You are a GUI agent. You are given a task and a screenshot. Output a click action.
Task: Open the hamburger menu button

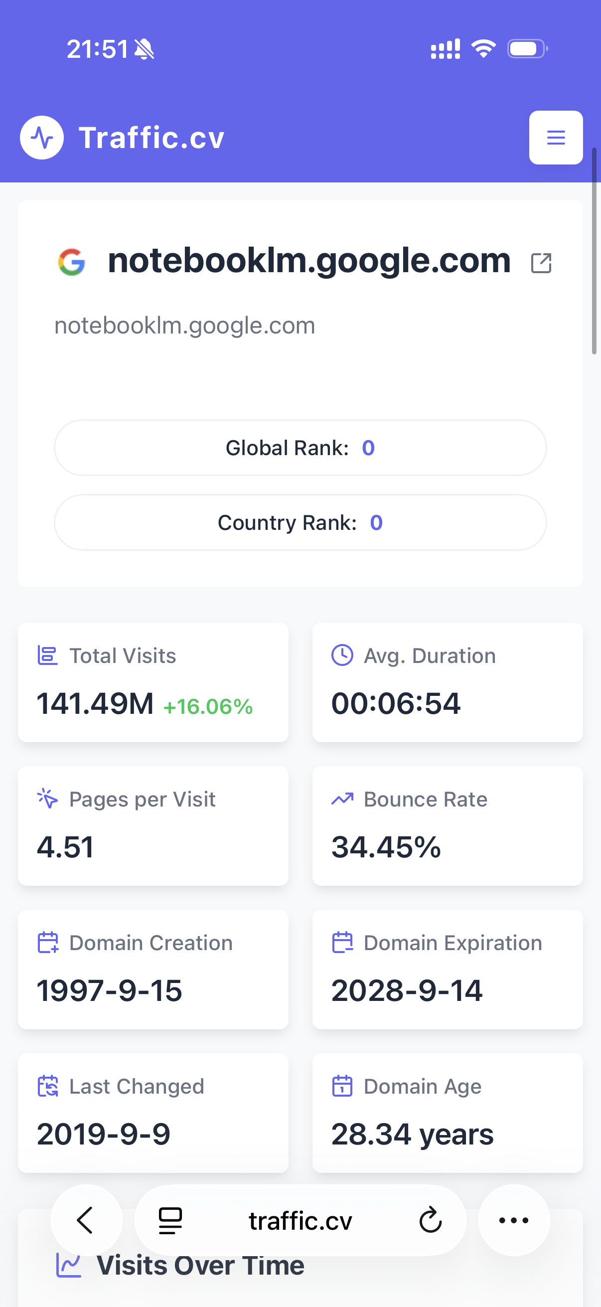pos(555,138)
